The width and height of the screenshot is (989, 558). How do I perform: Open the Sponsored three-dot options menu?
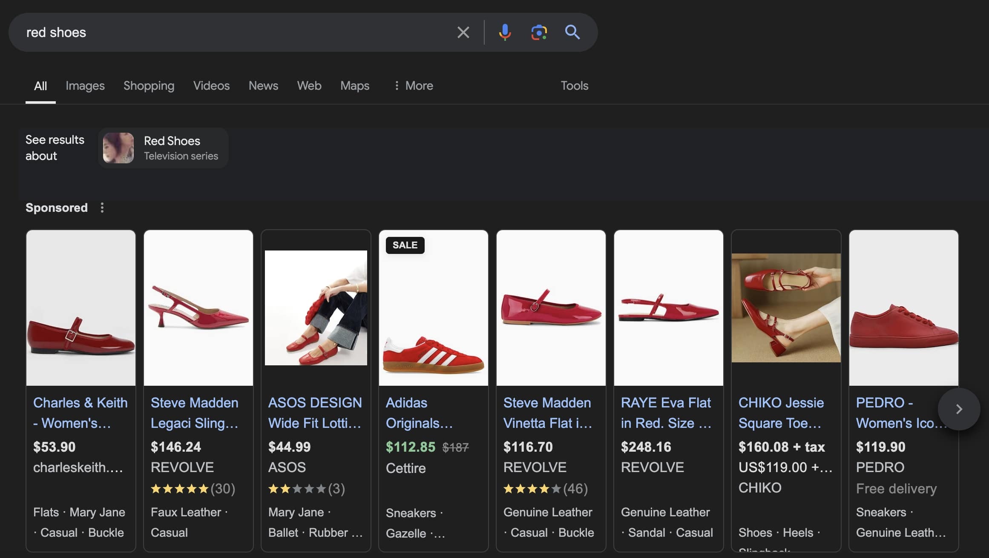(102, 208)
